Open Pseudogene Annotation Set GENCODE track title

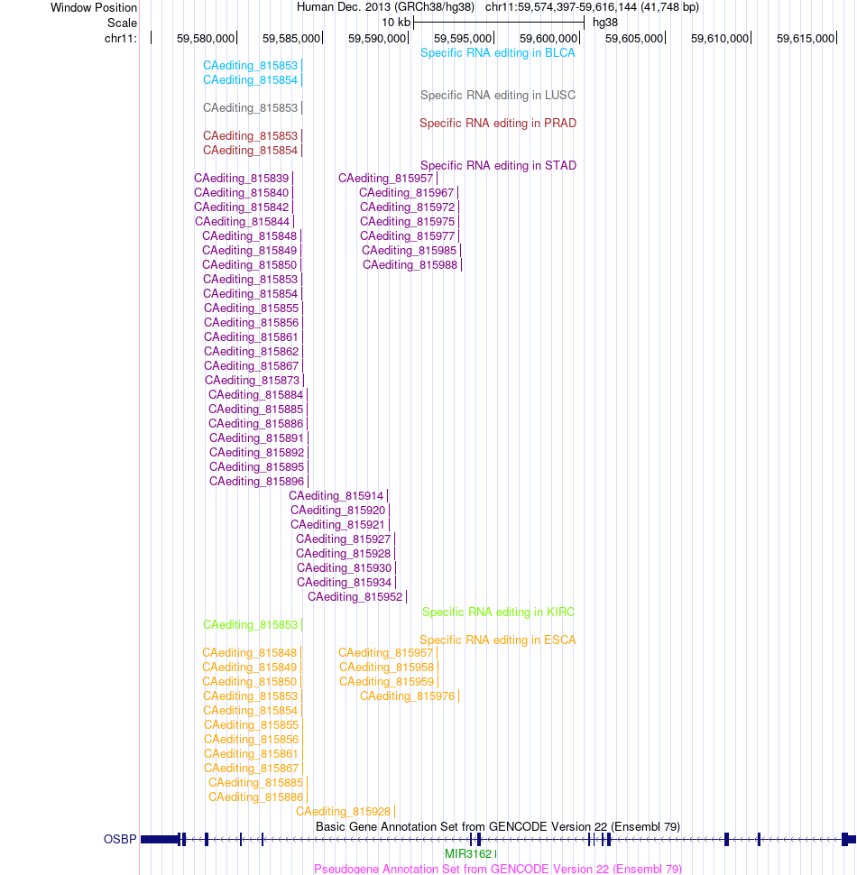coord(498,869)
